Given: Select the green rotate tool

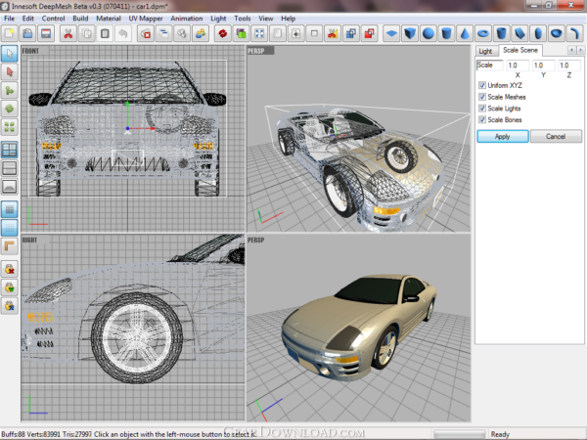Looking at the screenshot, I should coord(10,109).
